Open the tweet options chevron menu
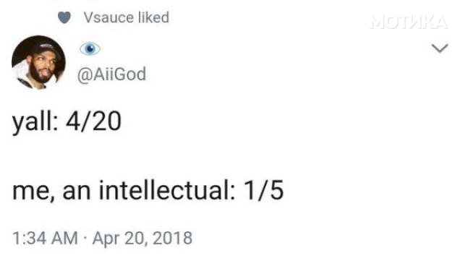This screenshot has width=463, height=266. coord(440,48)
